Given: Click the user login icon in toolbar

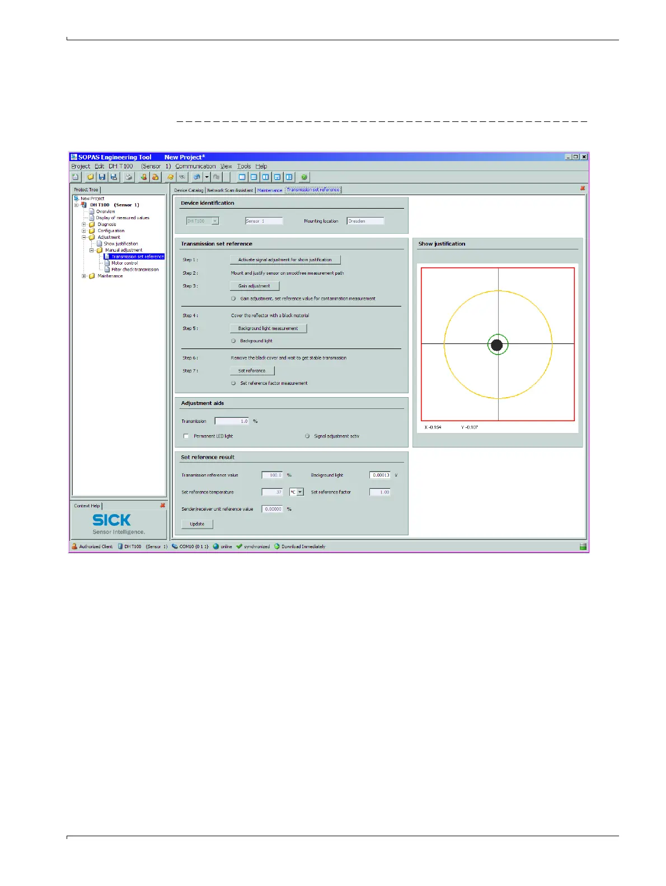Looking at the screenshot, I should click(x=144, y=177).
